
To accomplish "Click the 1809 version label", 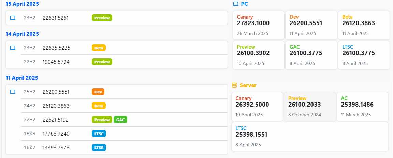I will pyautogui.click(x=30, y=134).
